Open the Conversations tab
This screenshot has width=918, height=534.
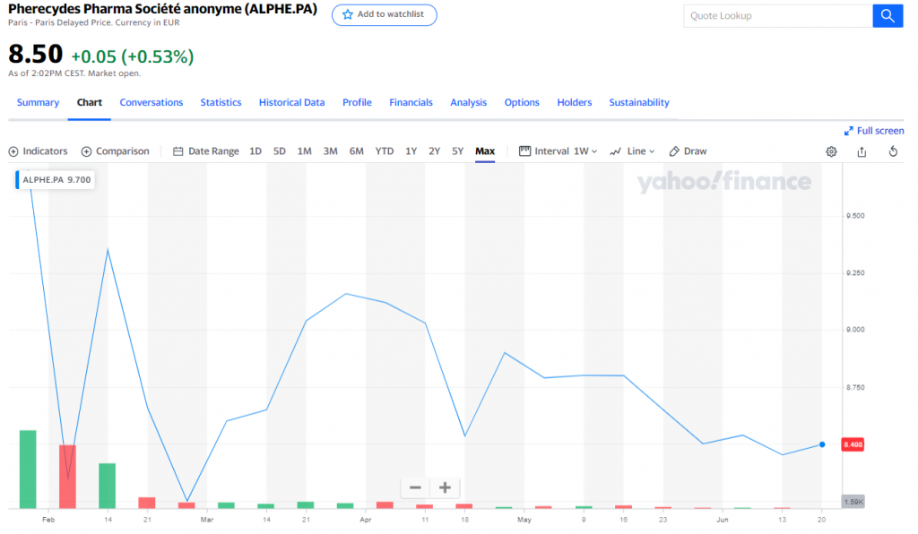(152, 102)
